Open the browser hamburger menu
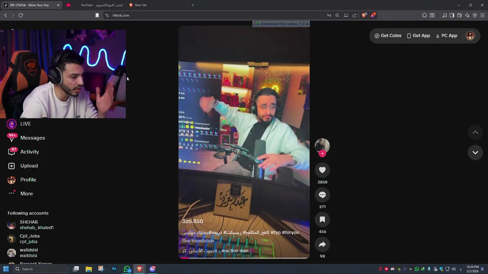488x274 pixels. point(482,15)
